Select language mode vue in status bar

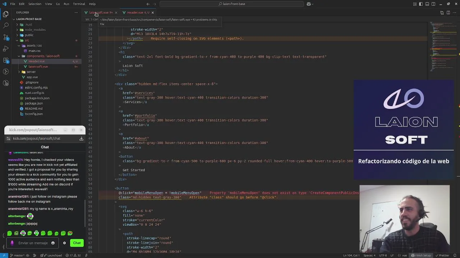(x=404, y=255)
